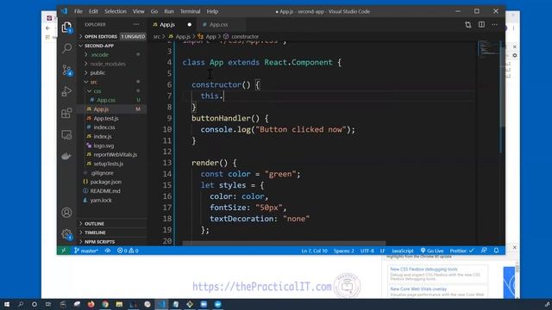Click the editor horizontal scrollbar

[x=284, y=243]
